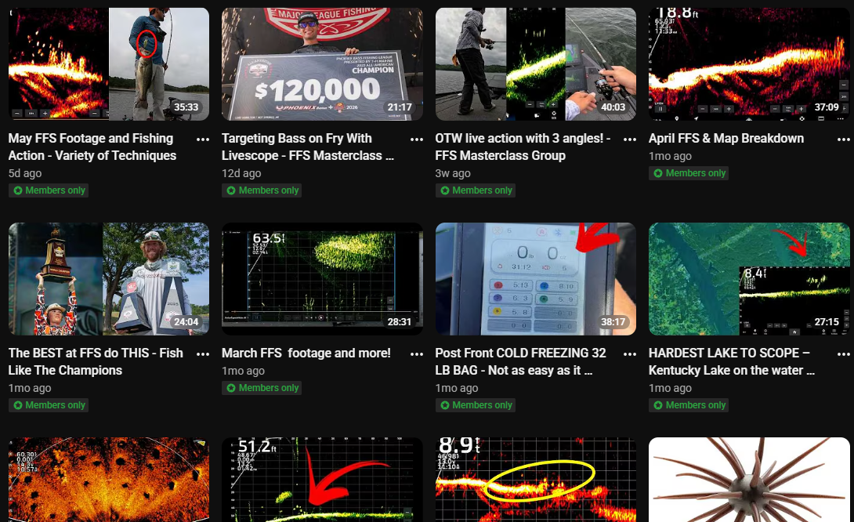Open the OTW live action 40:03 thumbnail
The height and width of the screenshot is (522, 854).
(536, 63)
